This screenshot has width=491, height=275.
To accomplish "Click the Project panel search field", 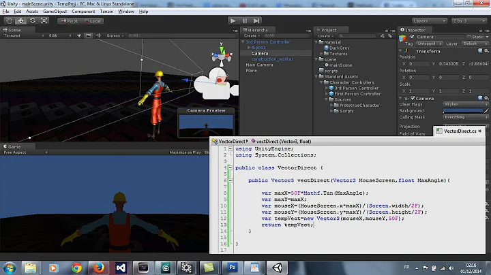I will point(357,36).
